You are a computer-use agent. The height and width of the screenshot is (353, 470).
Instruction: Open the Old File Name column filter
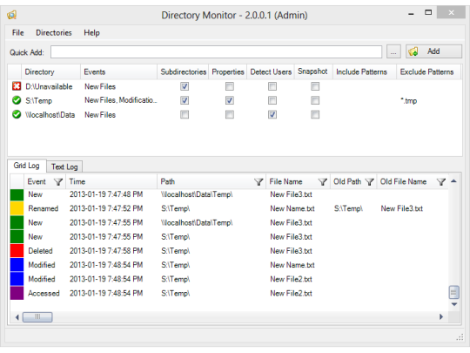click(441, 181)
